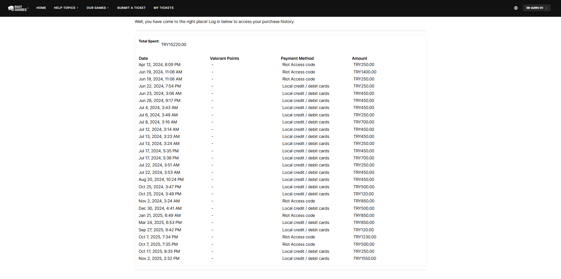Select date Jul 12, 2024, 3:14 AM

click(x=159, y=129)
